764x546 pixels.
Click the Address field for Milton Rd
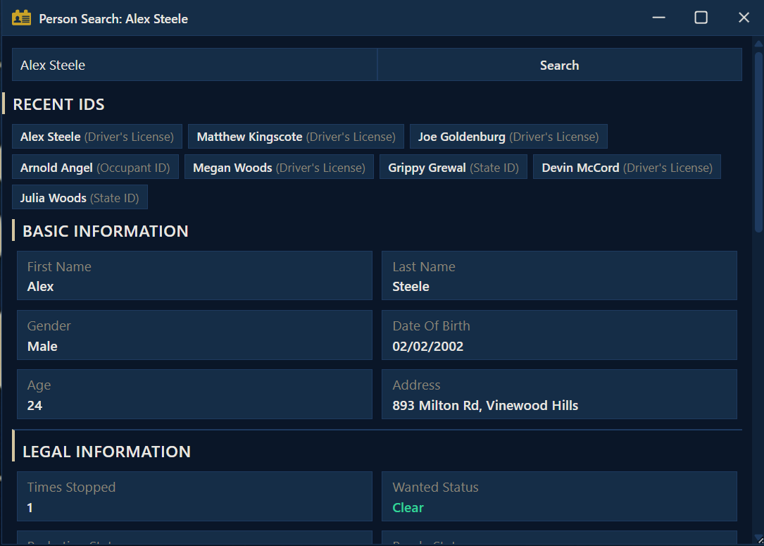point(559,395)
